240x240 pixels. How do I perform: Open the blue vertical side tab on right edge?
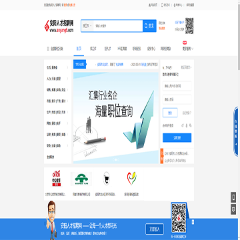[237, 131]
